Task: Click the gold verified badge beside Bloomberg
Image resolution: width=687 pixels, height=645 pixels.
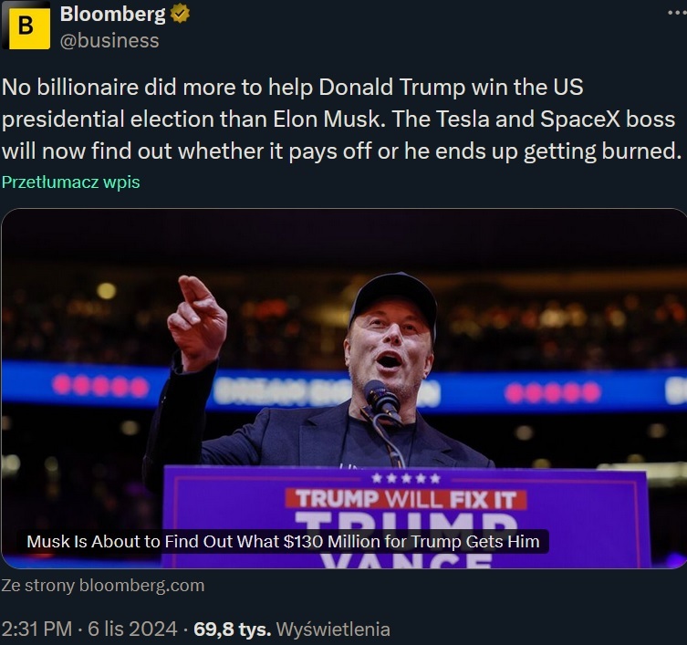Action: click(x=180, y=15)
